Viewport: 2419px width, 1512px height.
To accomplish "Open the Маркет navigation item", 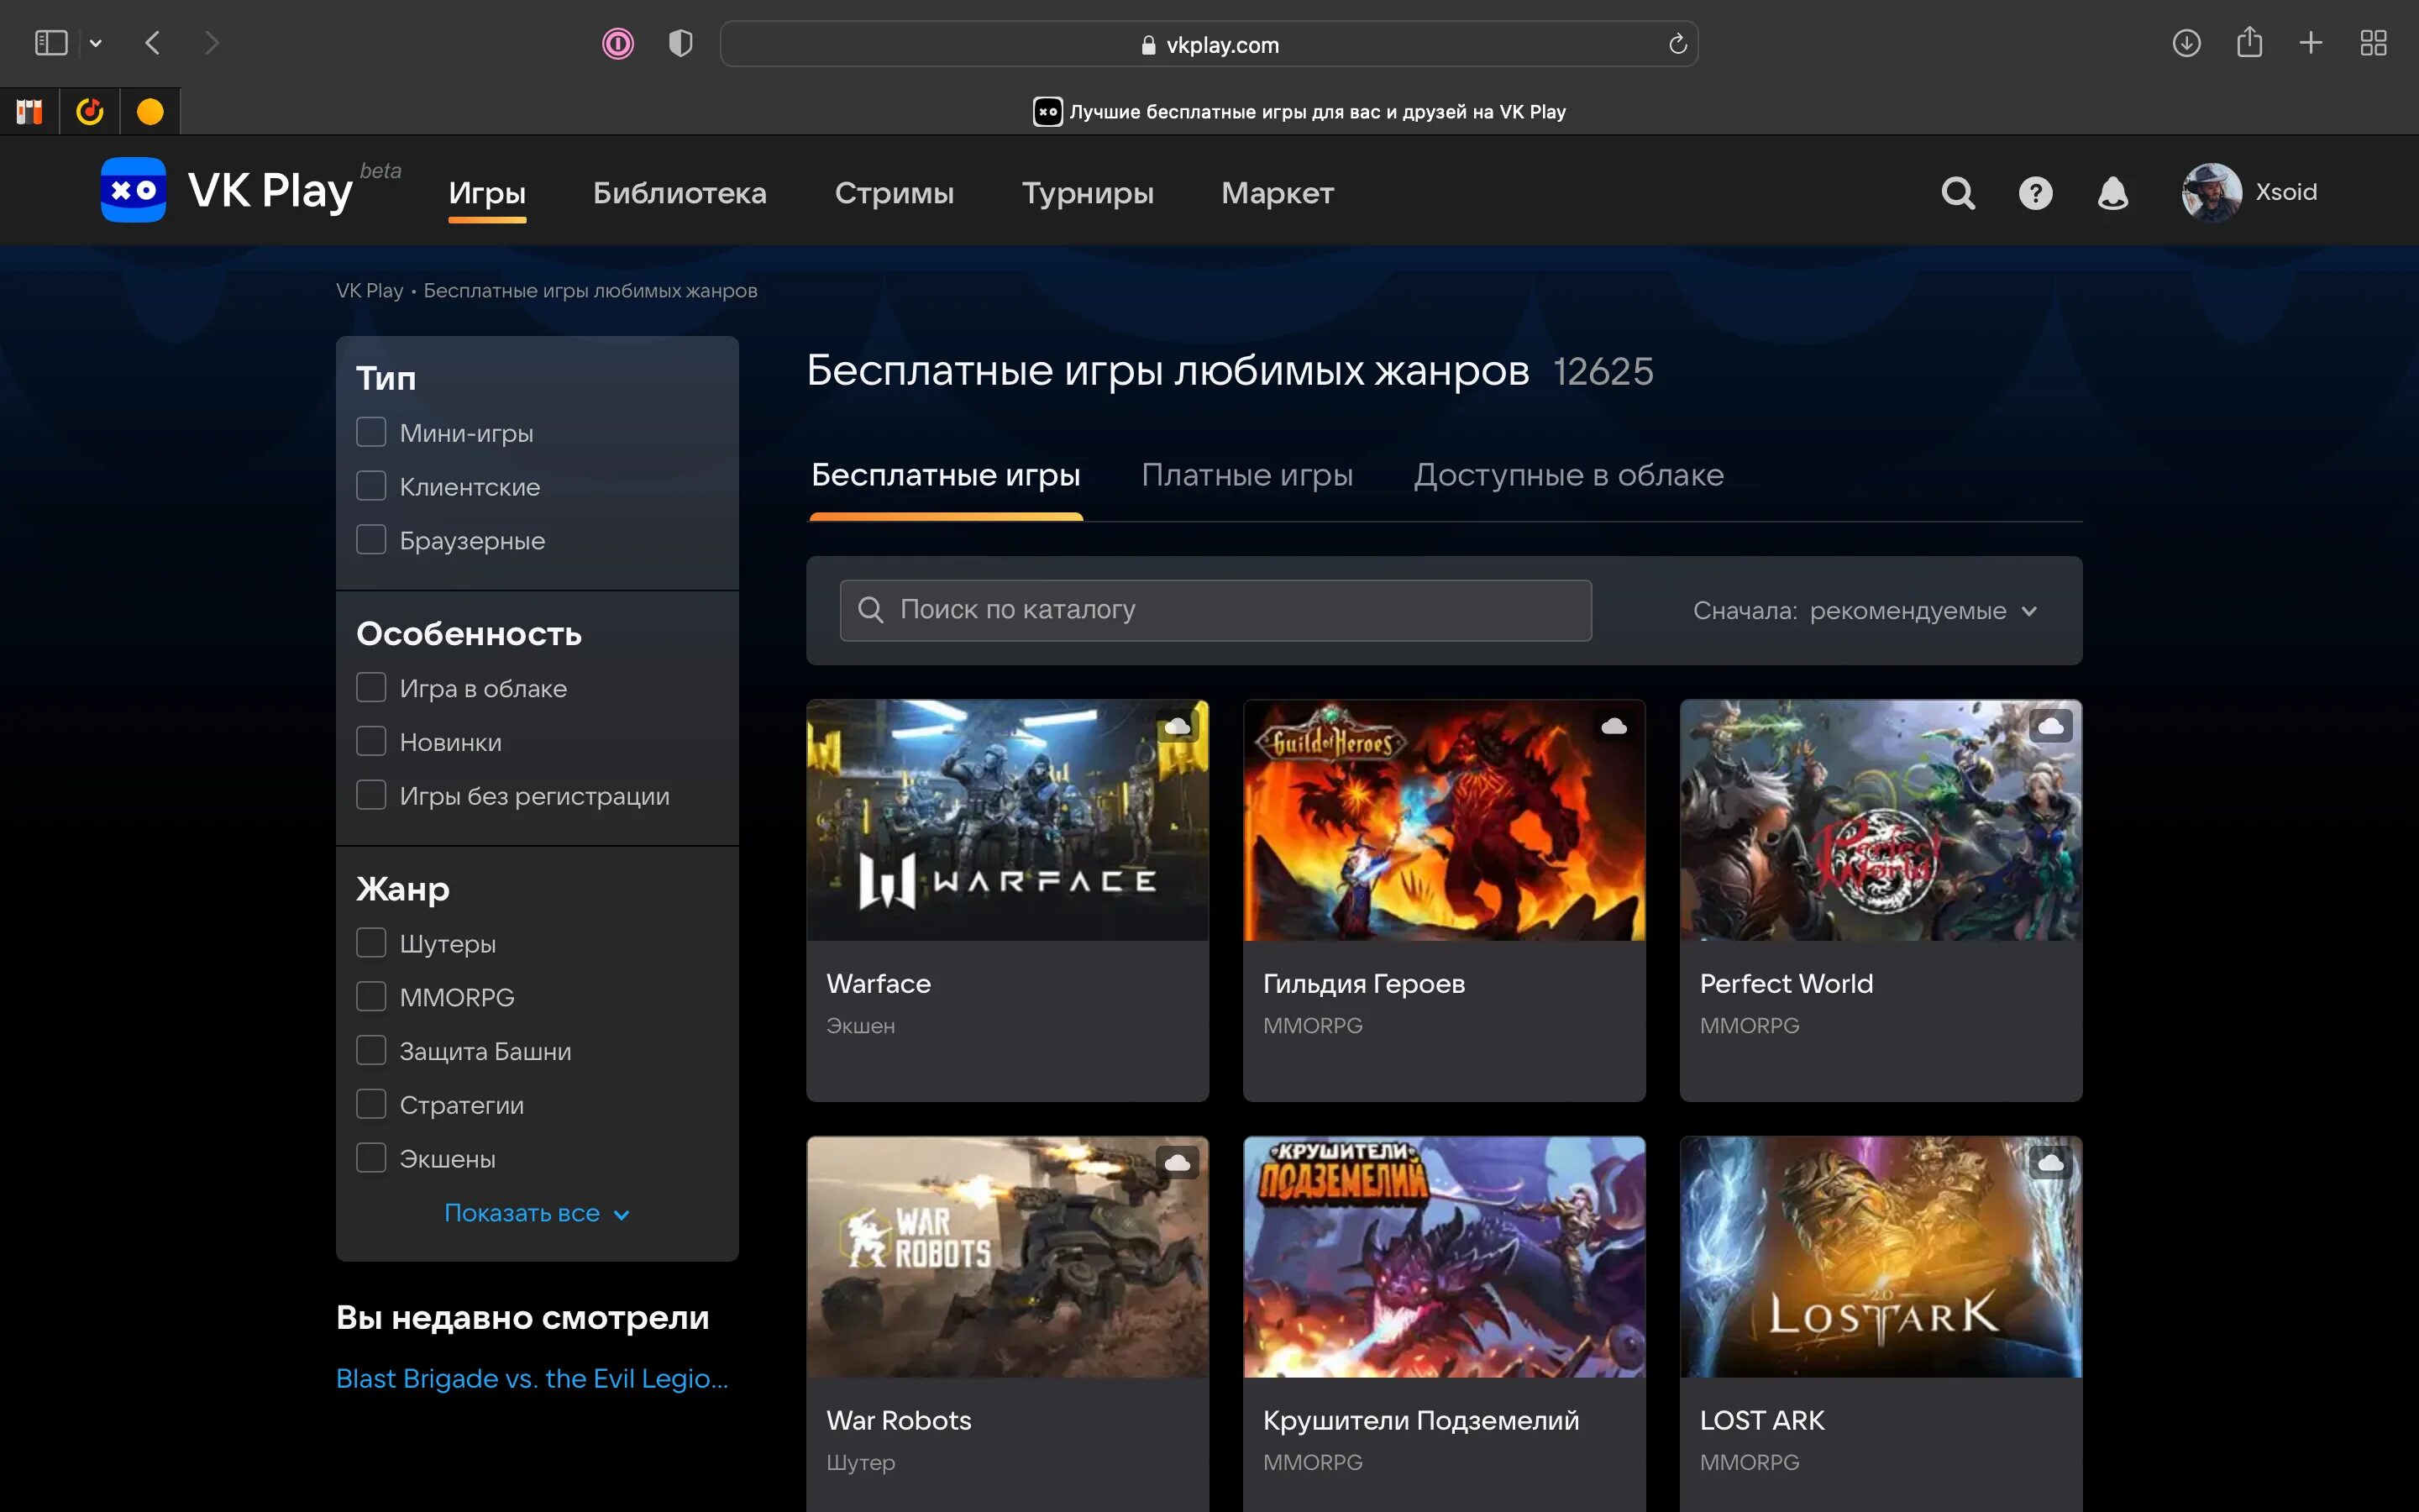I will (x=1278, y=193).
